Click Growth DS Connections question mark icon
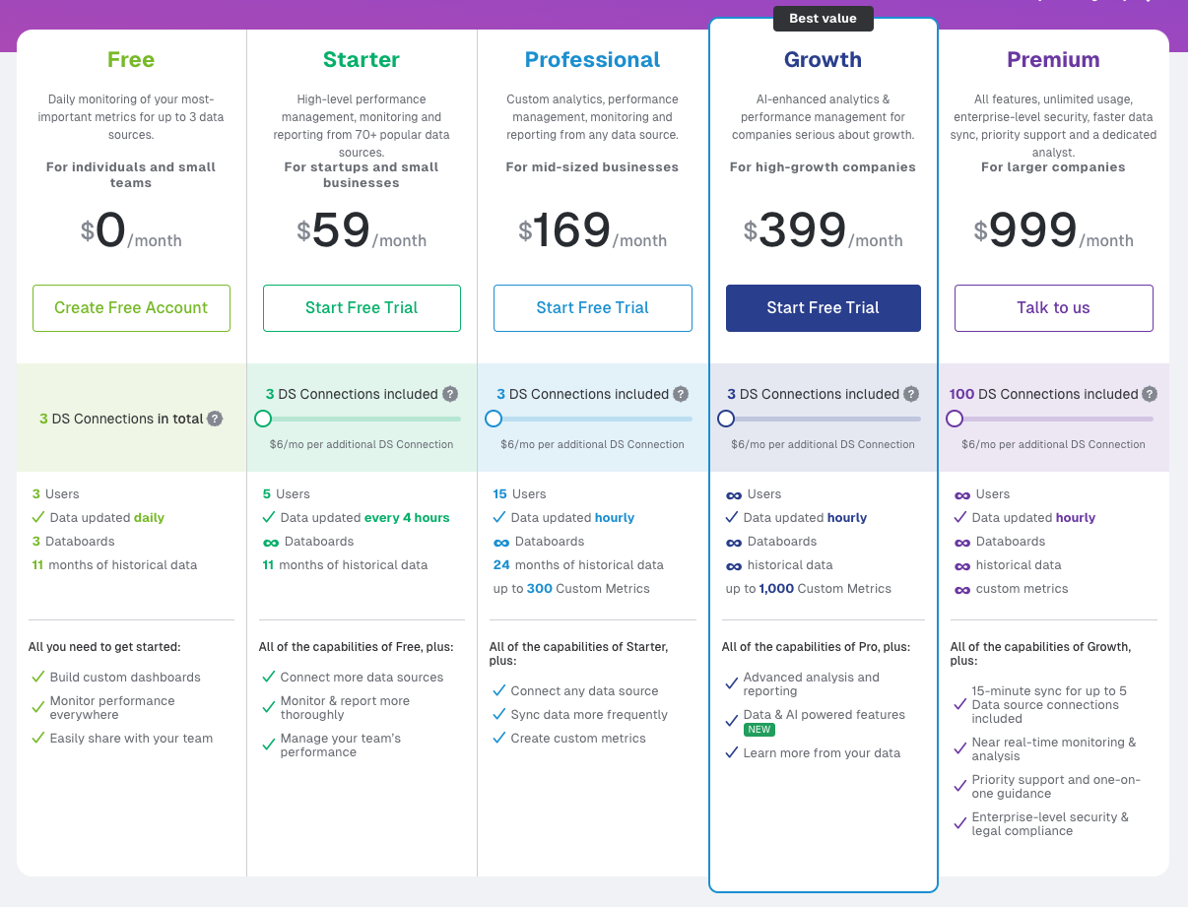The width and height of the screenshot is (1188, 907). [911, 394]
